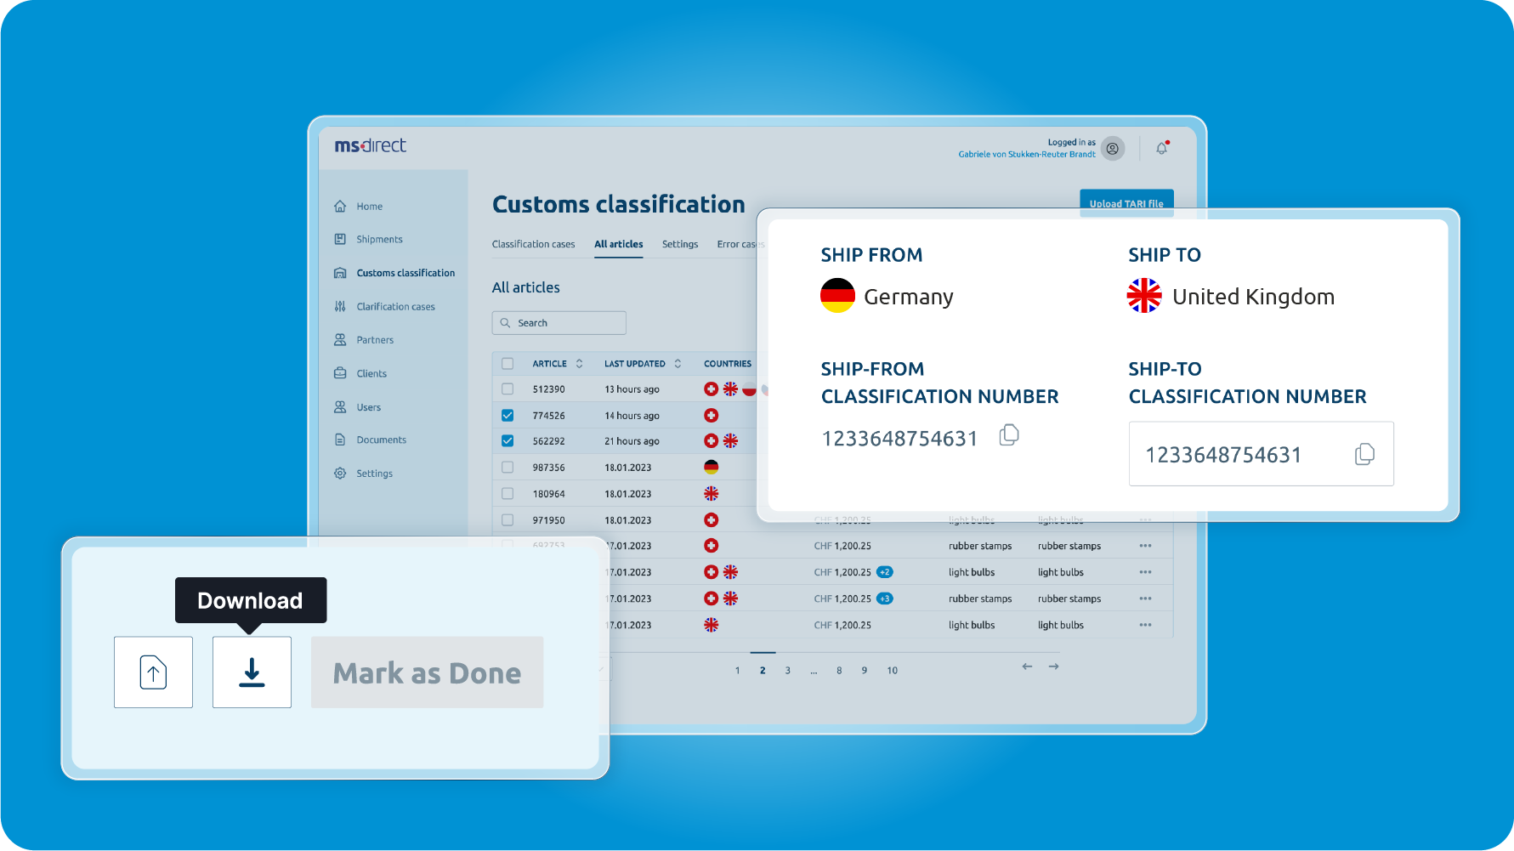Image resolution: width=1514 pixels, height=851 pixels.
Task: Open the user profile avatar icon
Action: coord(1112,149)
